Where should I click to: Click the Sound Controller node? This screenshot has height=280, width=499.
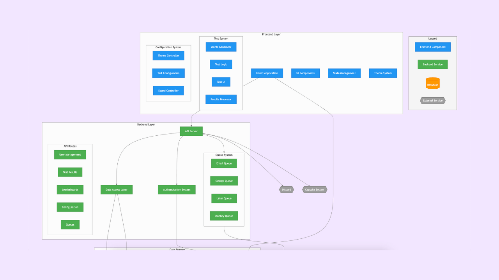[x=168, y=91]
